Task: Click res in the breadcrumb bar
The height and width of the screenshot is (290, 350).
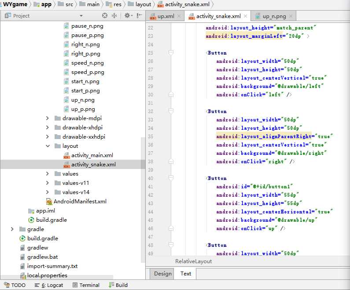Action: pos(114,4)
